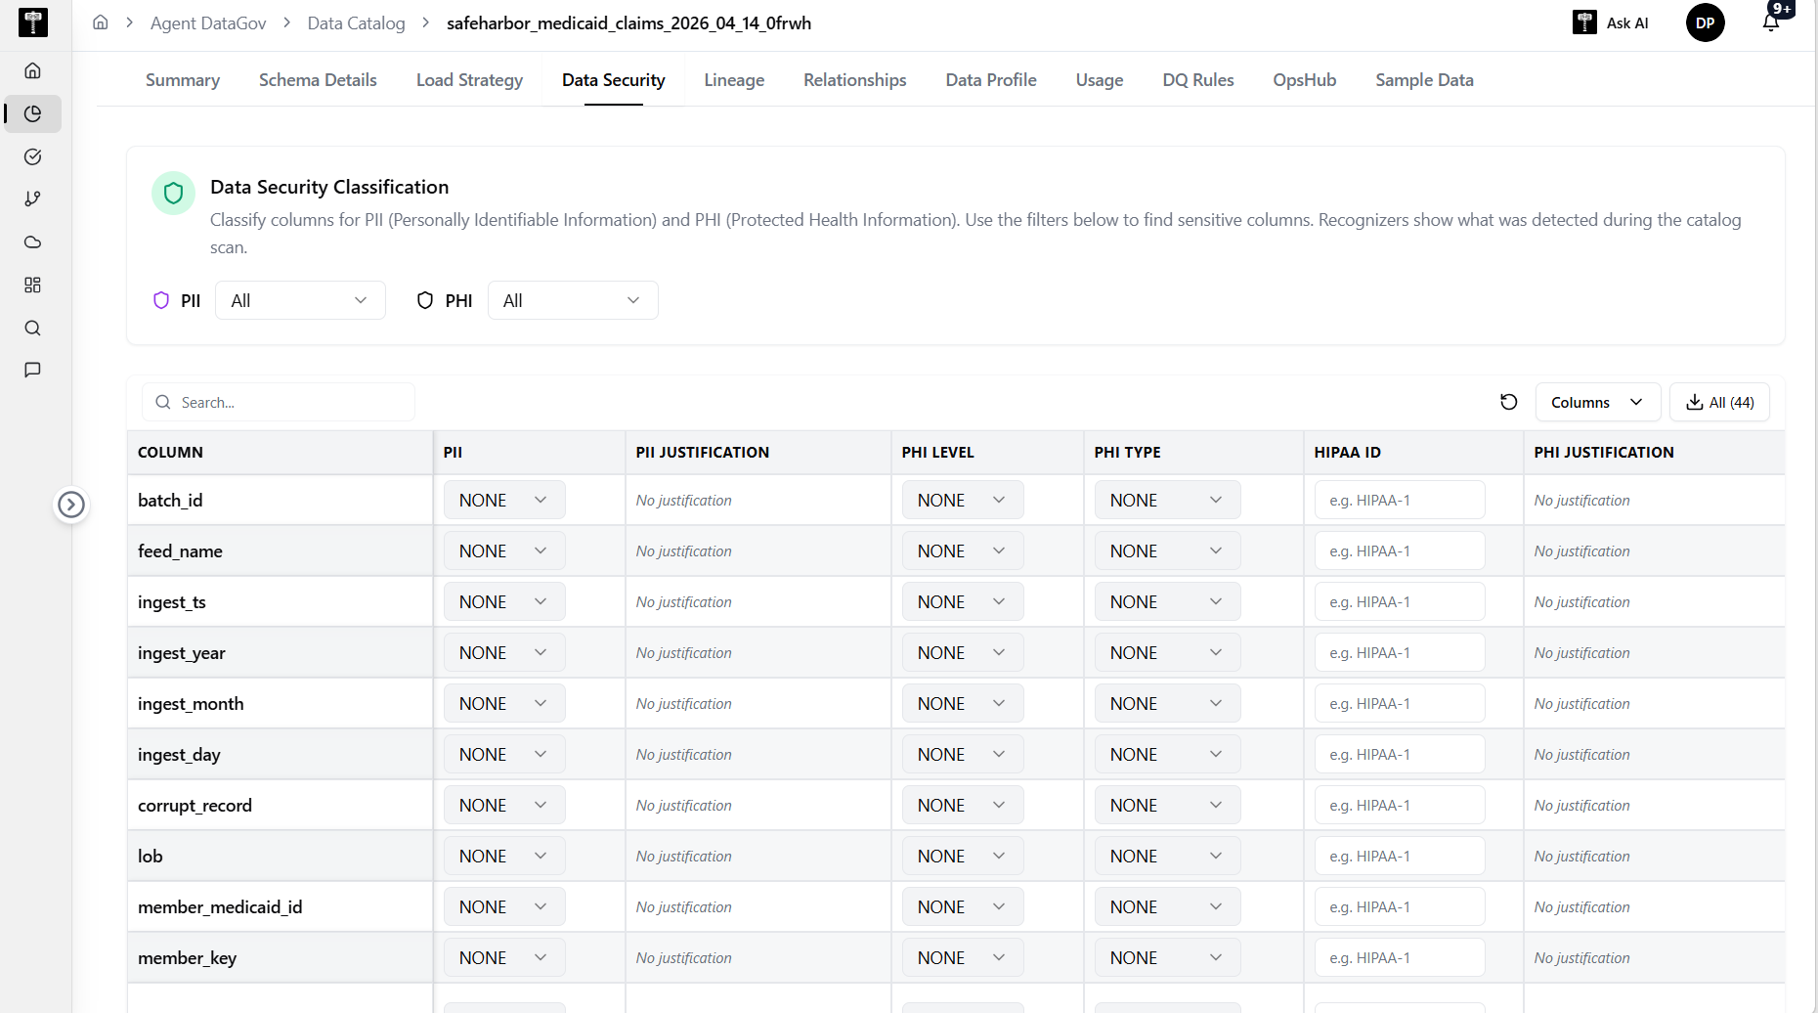
Task: Edit PII justification for feed_name
Action: click(684, 551)
